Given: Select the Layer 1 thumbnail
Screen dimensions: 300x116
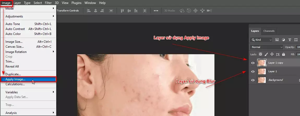Looking at the screenshot, I should 262,71.
